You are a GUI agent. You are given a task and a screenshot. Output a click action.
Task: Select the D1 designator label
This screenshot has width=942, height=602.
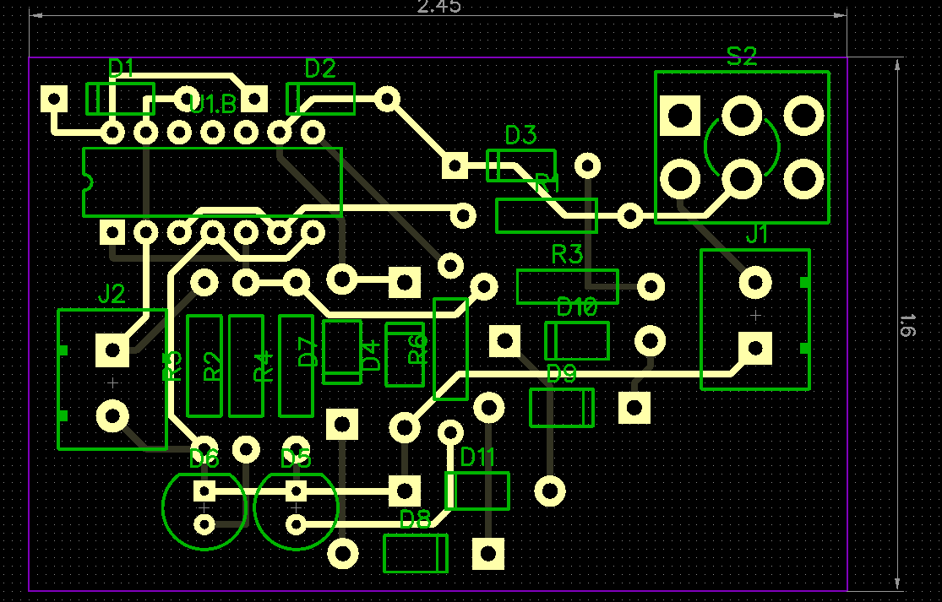pyautogui.click(x=122, y=69)
